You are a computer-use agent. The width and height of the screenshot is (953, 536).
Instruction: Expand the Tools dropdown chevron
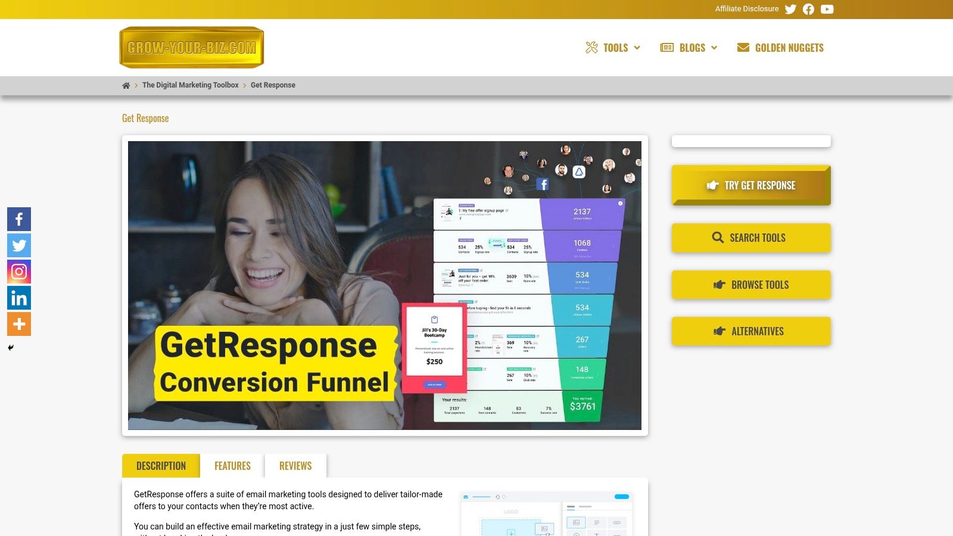(637, 48)
